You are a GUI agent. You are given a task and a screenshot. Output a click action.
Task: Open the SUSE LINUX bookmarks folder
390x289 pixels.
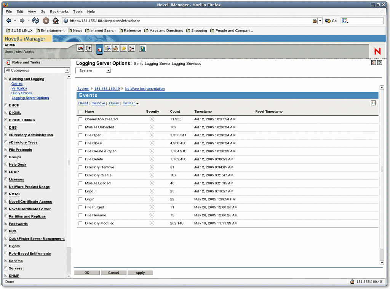pyautogui.click(x=19, y=30)
